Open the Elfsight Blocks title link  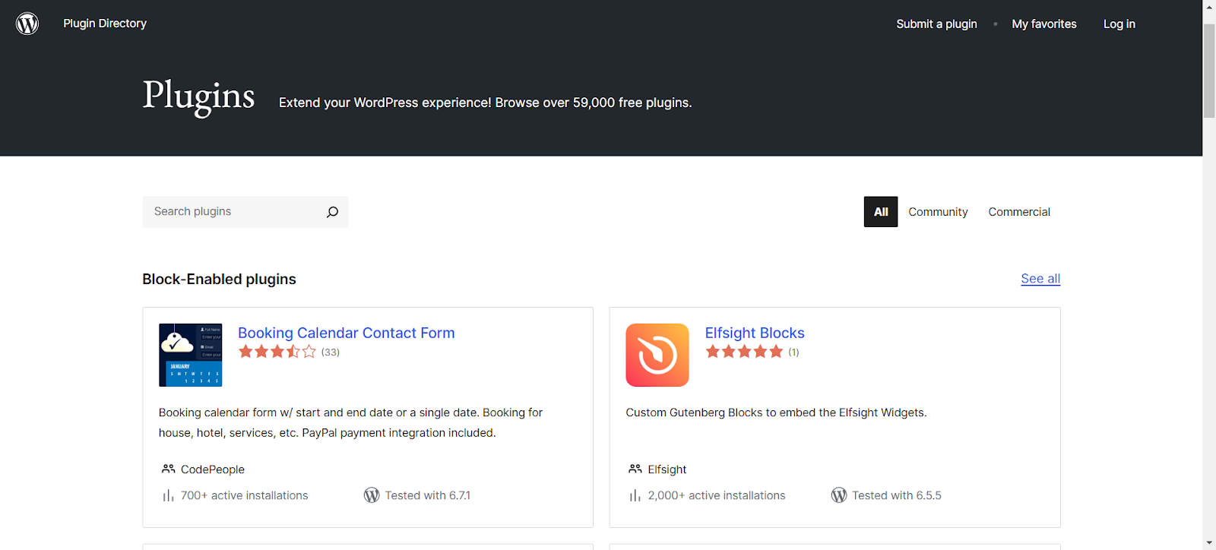coord(755,333)
